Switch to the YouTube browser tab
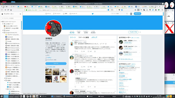The height and width of the screenshot is (98, 175). pos(27,7)
